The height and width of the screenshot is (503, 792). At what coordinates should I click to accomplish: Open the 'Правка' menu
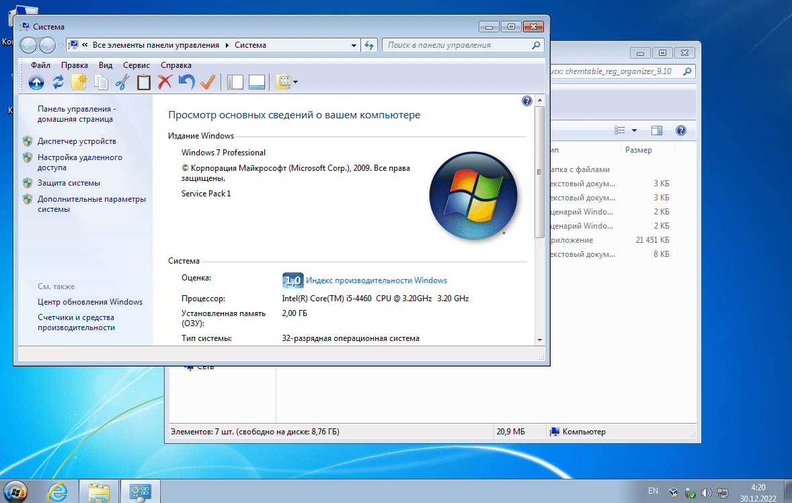tap(74, 65)
